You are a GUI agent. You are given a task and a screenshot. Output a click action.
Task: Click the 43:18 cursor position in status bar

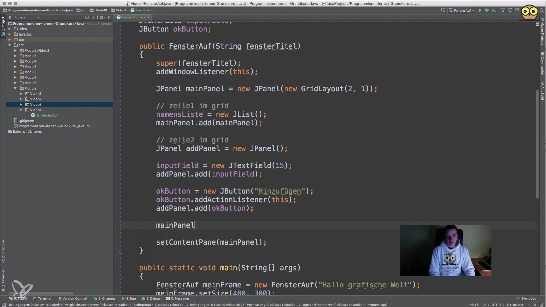(474, 305)
